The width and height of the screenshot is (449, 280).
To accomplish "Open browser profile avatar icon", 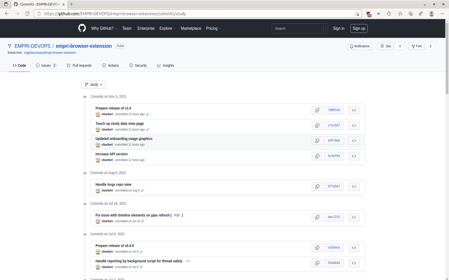I will [431, 14].
